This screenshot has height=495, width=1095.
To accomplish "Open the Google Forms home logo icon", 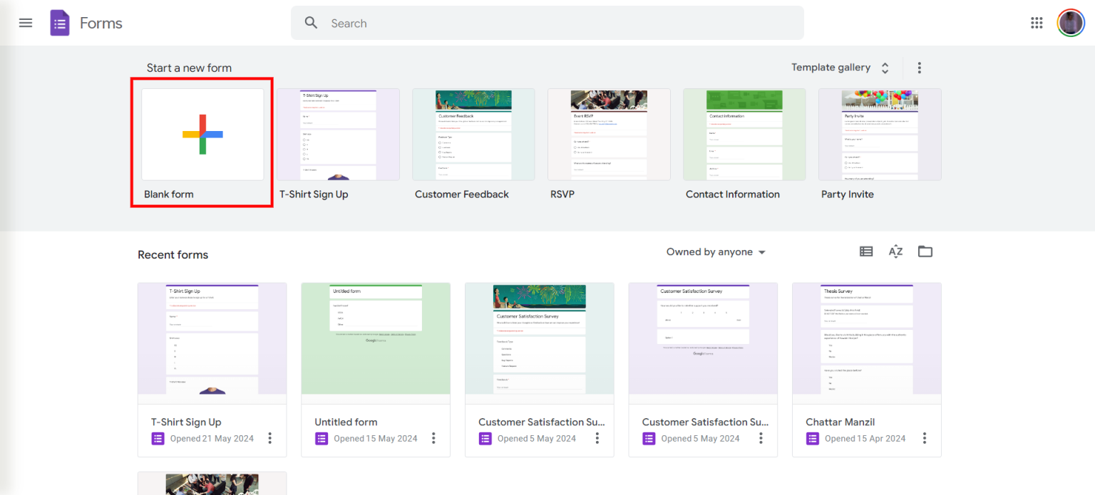I will tap(60, 22).
